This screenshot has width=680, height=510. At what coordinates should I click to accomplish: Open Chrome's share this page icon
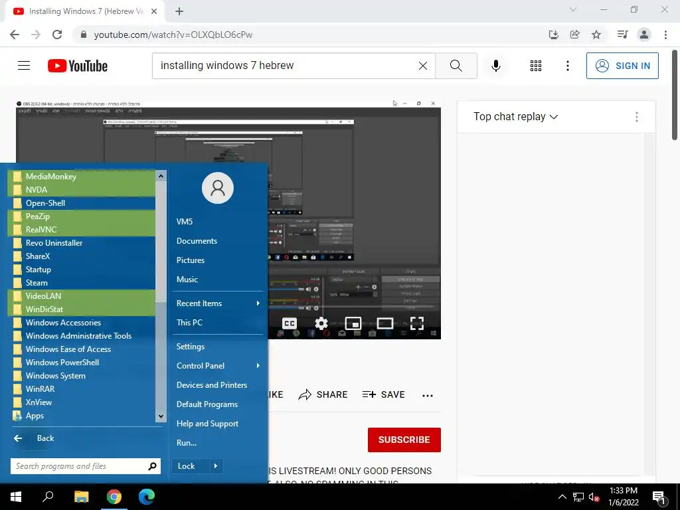(574, 35)
